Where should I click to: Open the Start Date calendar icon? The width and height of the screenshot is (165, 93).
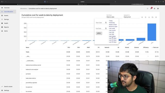(x=106, y=22)
